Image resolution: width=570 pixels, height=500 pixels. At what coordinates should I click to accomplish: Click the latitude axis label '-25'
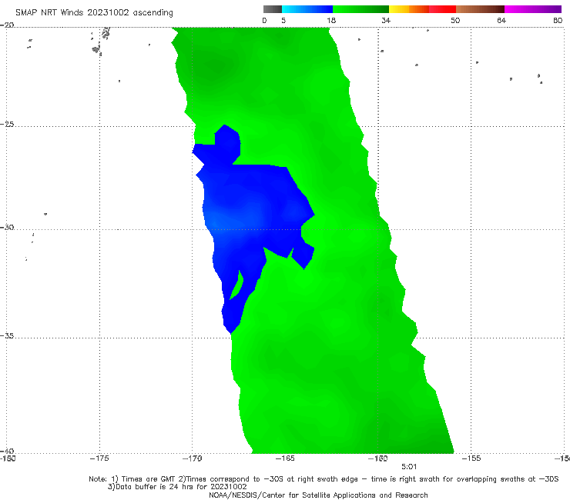(x=7, y=124)
